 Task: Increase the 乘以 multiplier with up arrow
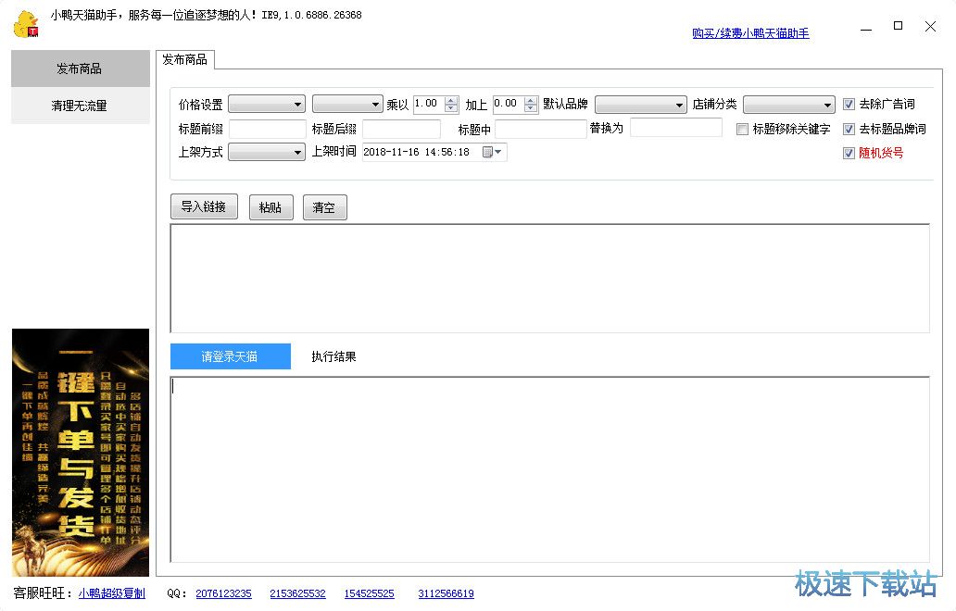451,100
